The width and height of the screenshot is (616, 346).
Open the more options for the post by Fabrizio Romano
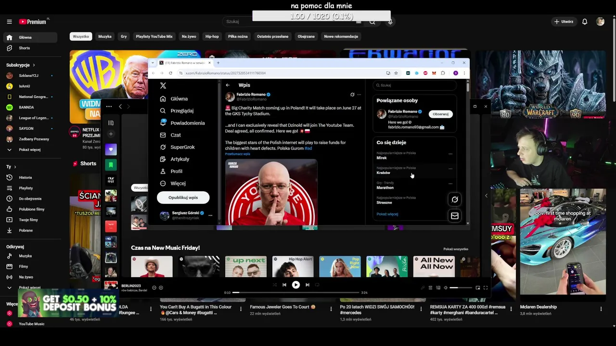359,95
